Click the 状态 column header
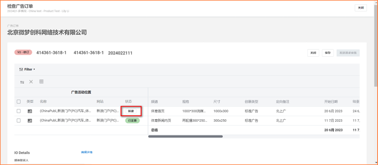 pyautogui.click(x=128, y=102)
